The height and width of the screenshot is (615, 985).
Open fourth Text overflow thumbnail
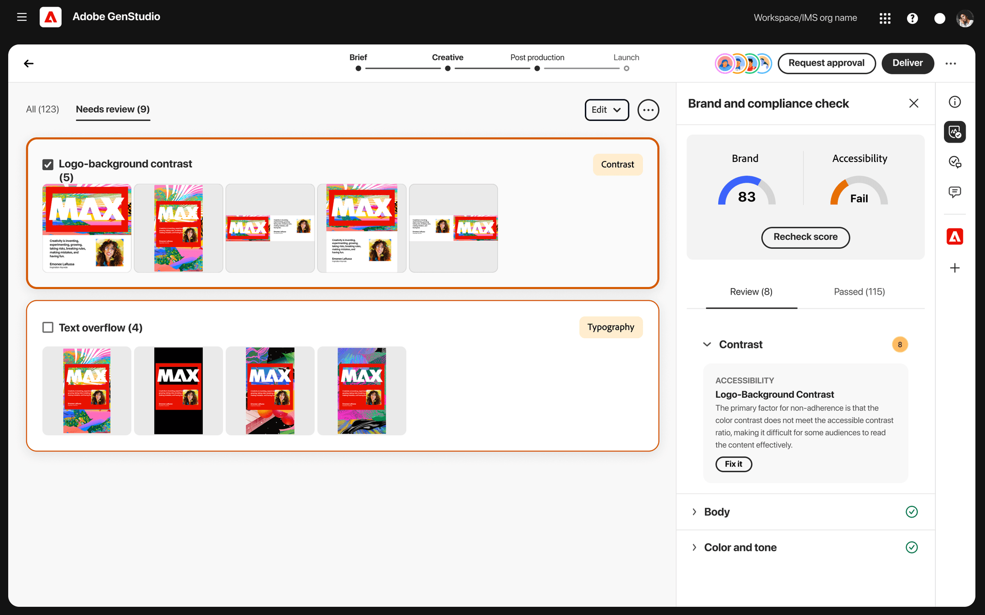362,391
